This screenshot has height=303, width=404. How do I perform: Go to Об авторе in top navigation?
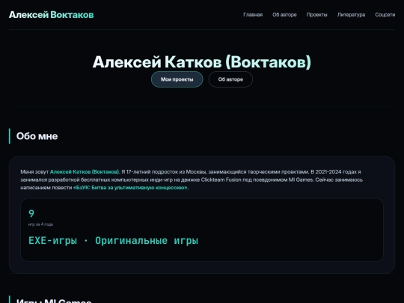284,15
